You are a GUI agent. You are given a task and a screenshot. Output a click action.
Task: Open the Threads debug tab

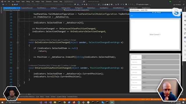pos(47,96)
